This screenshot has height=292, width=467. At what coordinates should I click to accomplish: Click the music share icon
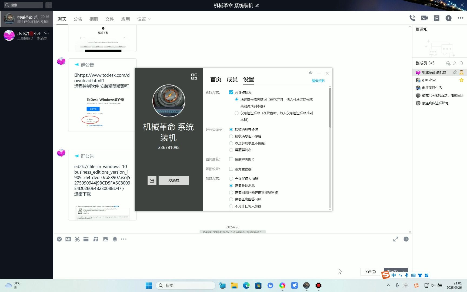tap(96, 239)
